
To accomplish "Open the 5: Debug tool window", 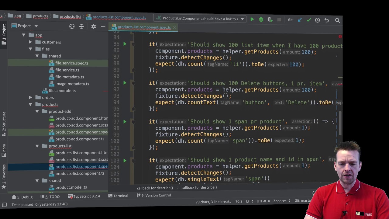I will point(22,197).
